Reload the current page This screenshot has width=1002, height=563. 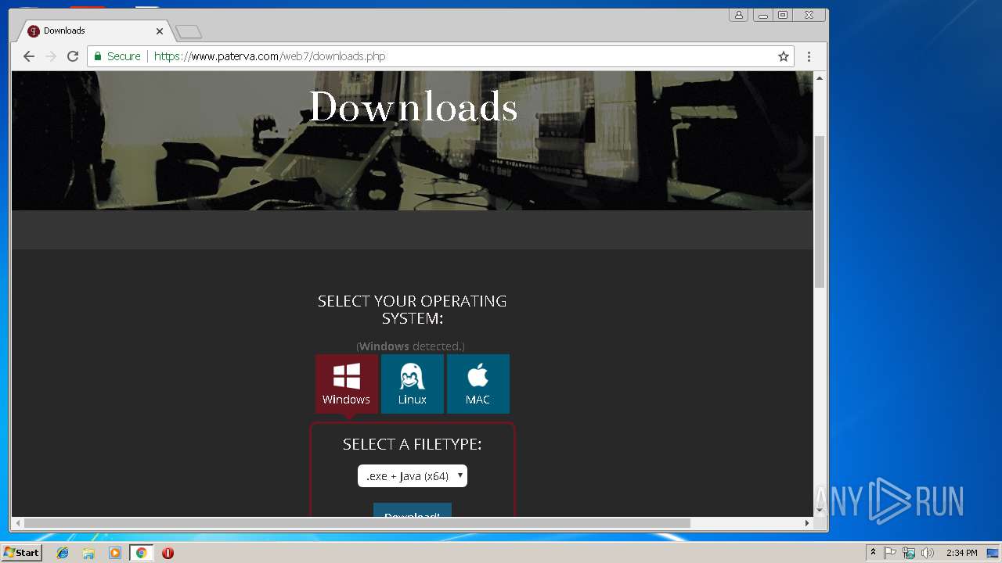coord(73,56)
